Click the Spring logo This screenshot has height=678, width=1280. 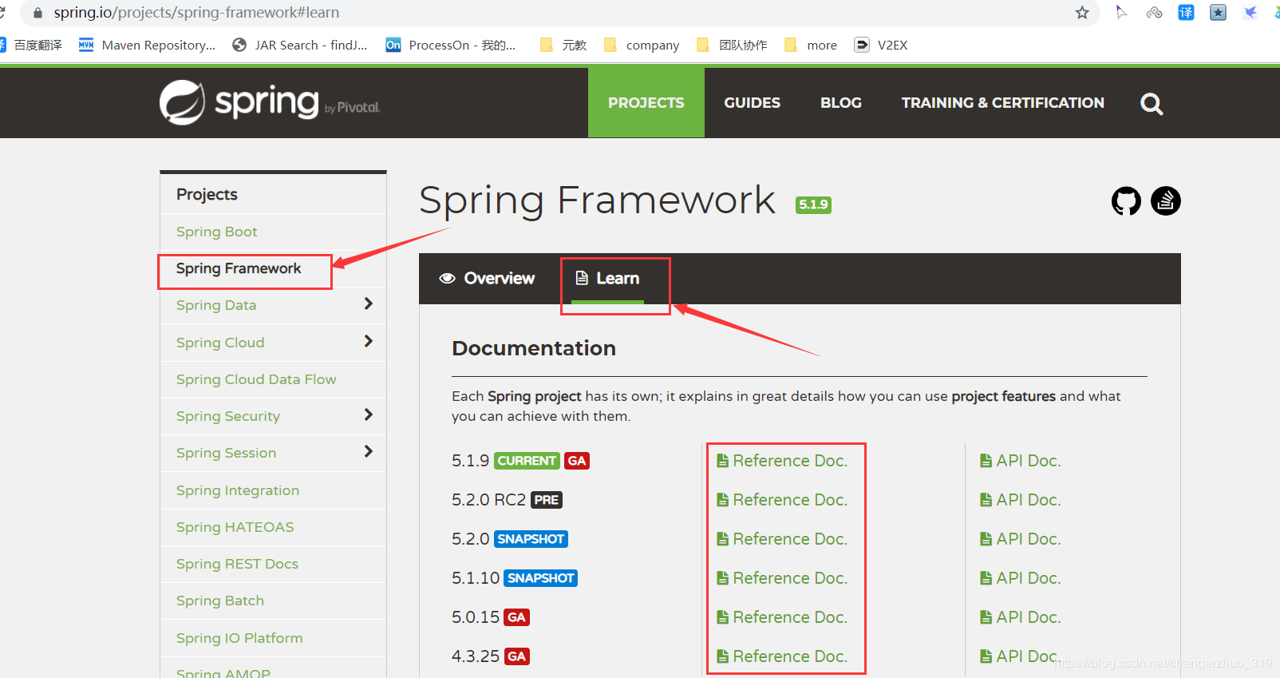point(270,102)
